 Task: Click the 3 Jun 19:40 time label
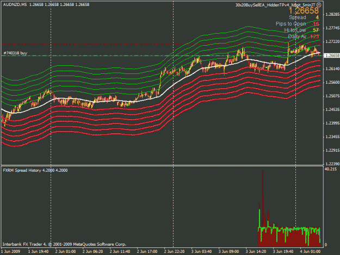pos(283,252)
